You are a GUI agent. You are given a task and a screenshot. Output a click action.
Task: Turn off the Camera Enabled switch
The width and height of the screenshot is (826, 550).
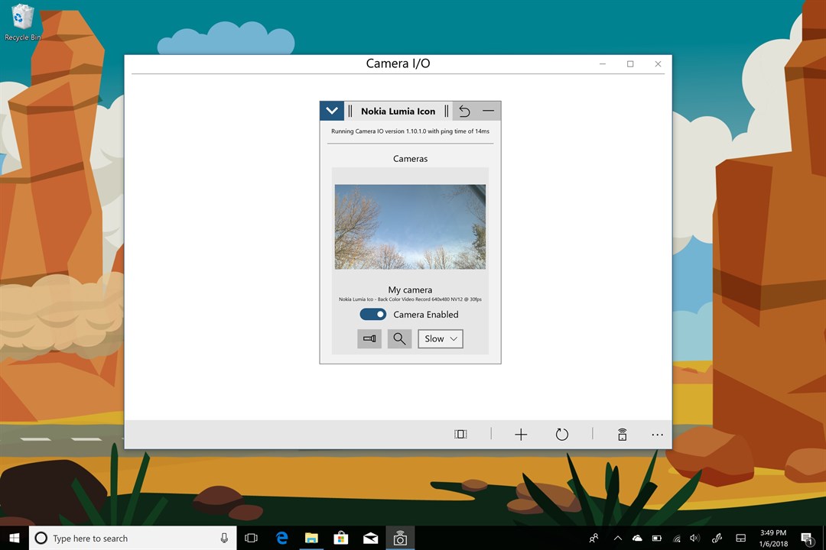click(x=373, y=314)
